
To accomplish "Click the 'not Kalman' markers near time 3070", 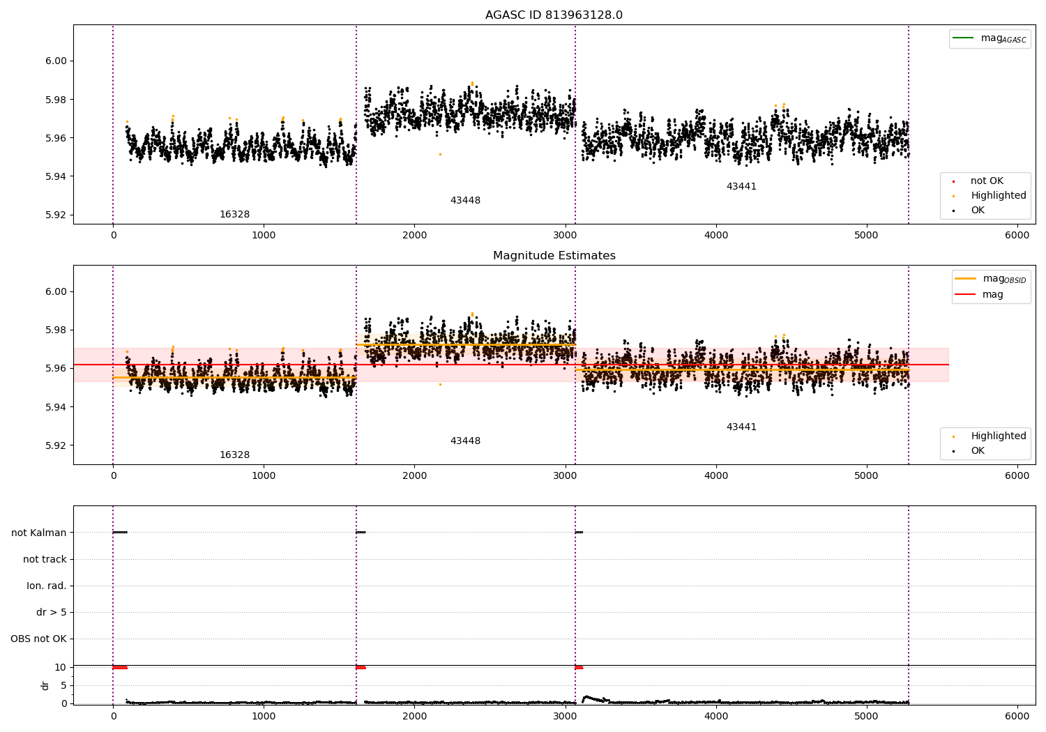I will 579,533.
